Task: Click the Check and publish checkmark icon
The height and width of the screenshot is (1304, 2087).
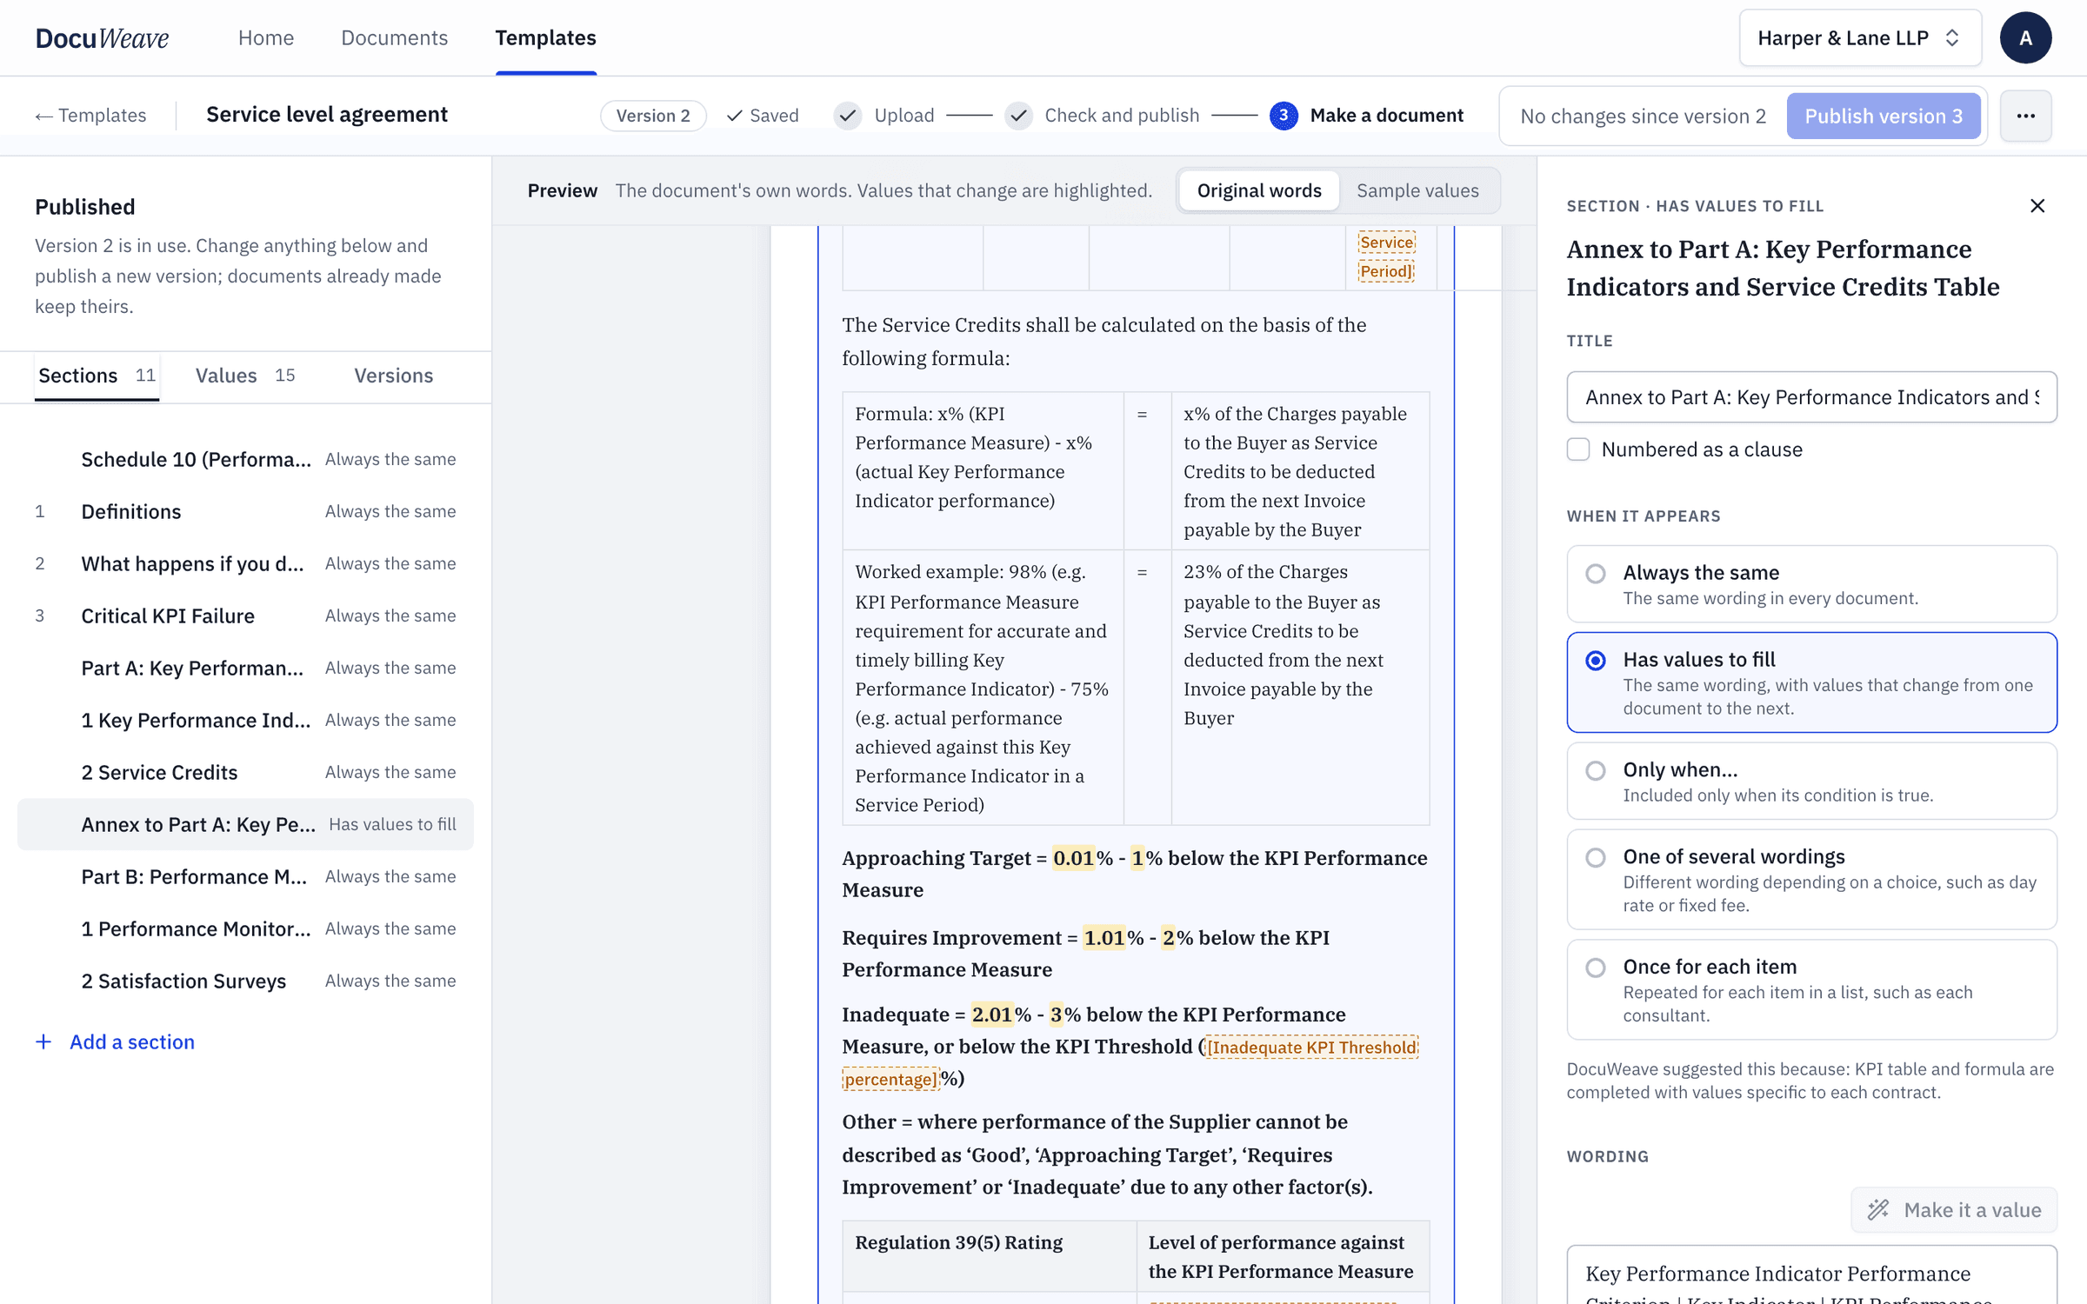Action: [1018, 116]
